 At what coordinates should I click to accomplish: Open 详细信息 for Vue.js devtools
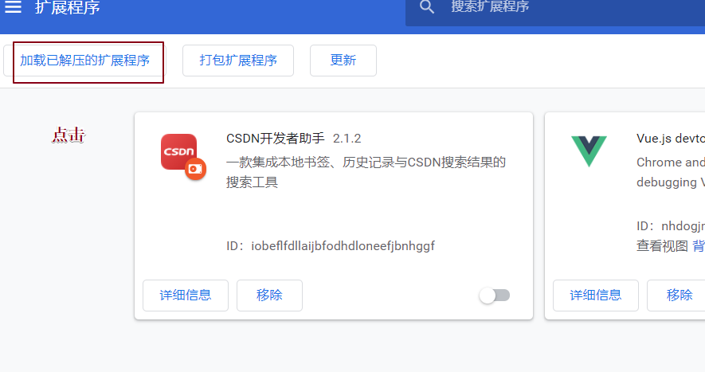tap(595, 295)
